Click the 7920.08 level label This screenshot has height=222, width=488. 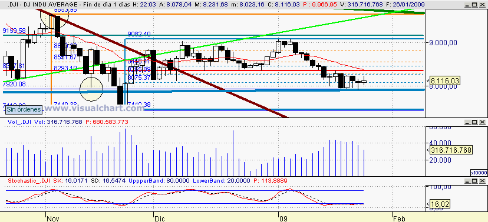click(14, 84)
